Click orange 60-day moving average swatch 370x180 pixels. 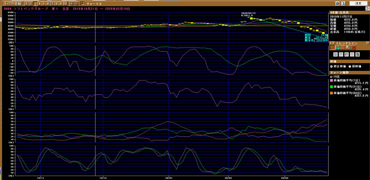tap(331, 92)
